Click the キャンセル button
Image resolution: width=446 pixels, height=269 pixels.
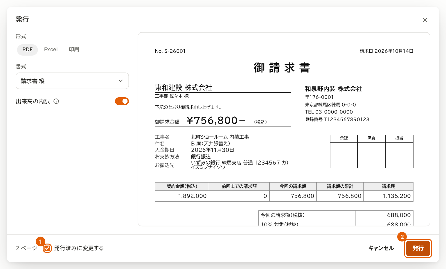click(x=381, y=248)
